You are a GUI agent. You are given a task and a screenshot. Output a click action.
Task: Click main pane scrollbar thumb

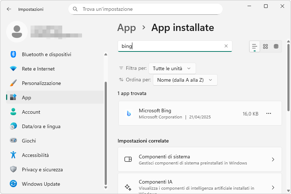(288, 77)
